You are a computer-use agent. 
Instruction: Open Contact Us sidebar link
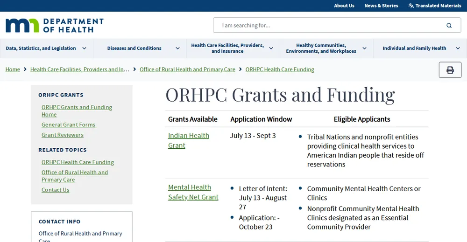click(x=56, y=190)
